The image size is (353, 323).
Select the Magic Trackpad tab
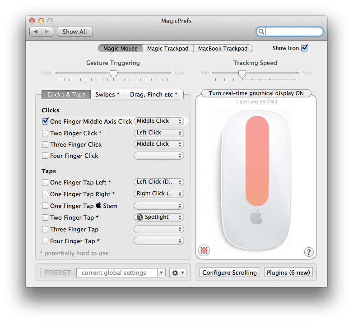(x=168, y=49)
